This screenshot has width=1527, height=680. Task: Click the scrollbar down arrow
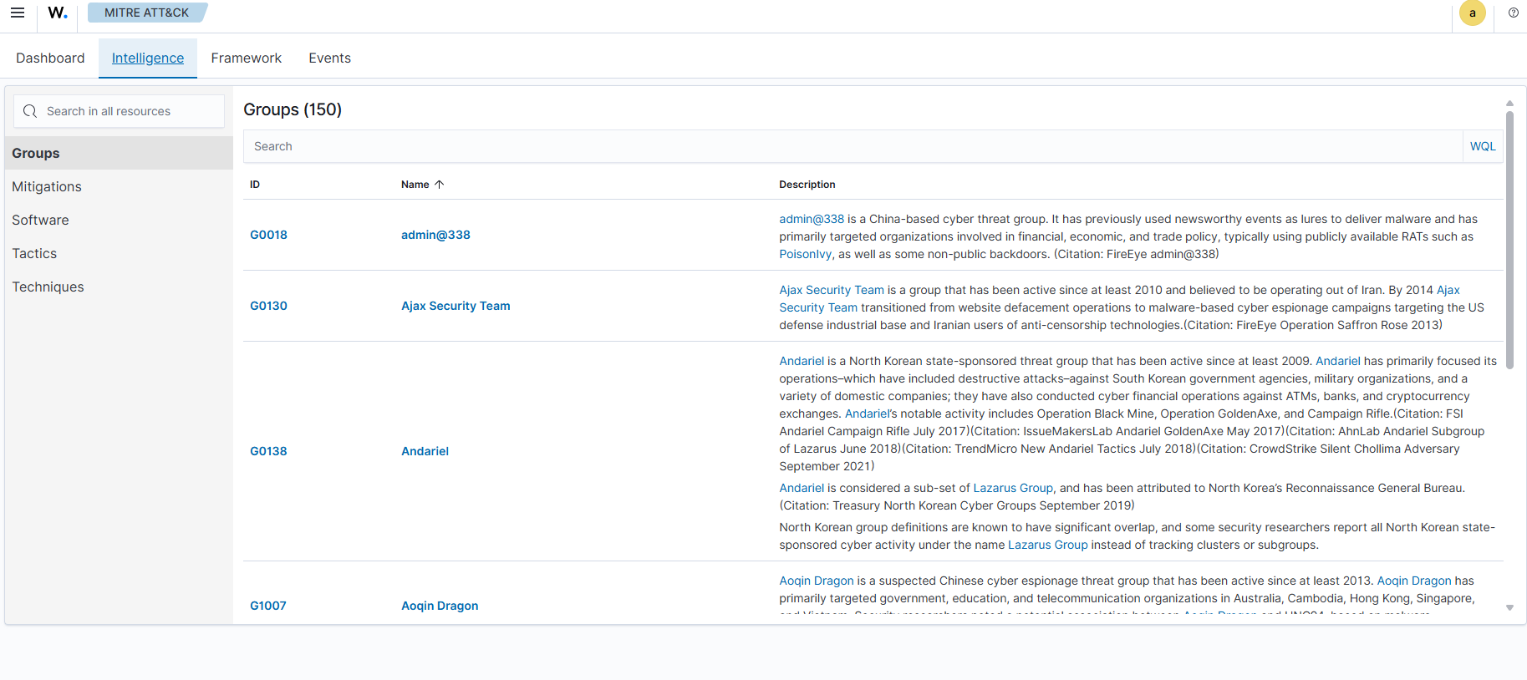(1509, 607)
